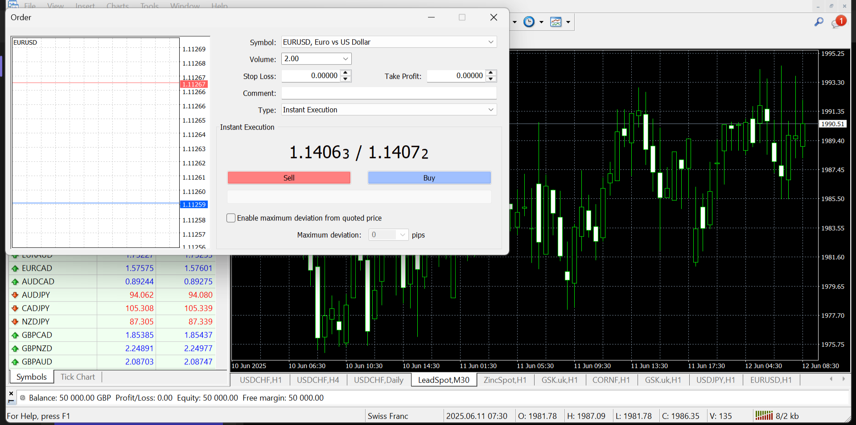Image resolution: width=856 pixels, height=425 pixels.
Task: Close the Terminal panel with its X icon
Action: pos(11,393)
